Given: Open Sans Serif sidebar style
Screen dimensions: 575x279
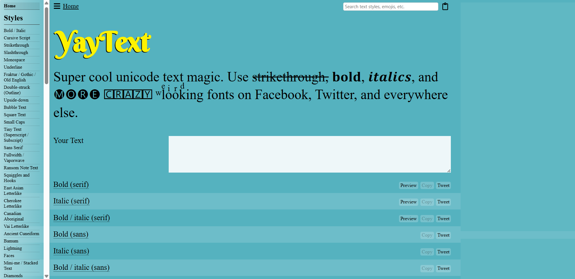Looking at the screenshot, I should point(13,148).
